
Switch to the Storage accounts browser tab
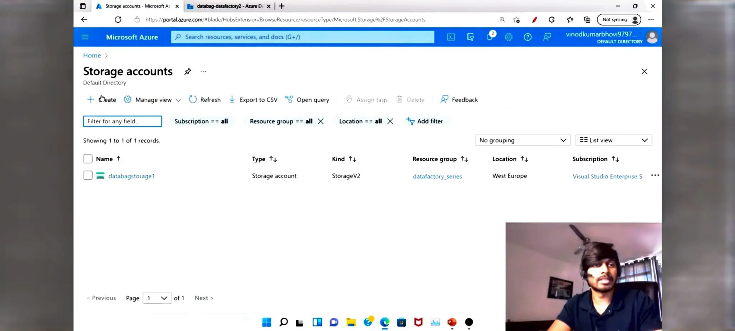coord(137,6)
